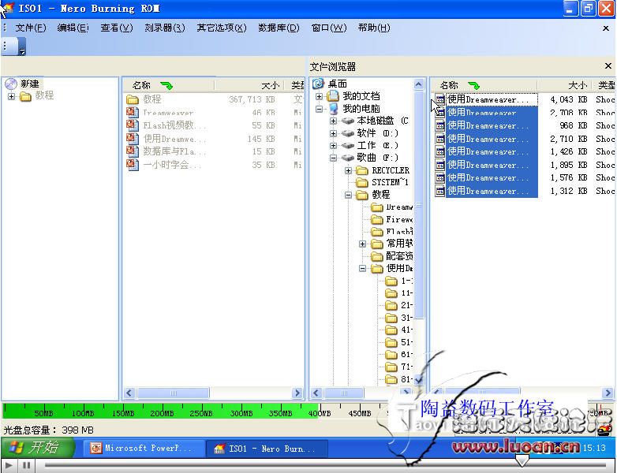This screenshot has width=617, height=473.
Task: Select the 一小时学会 file icon
Action: point(133,164)
